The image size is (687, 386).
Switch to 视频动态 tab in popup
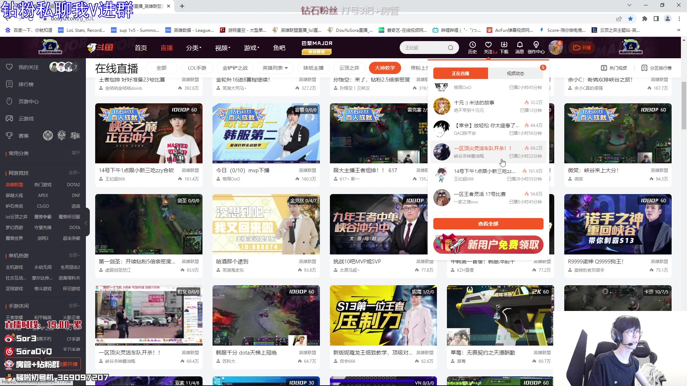(x=516, y=73)
